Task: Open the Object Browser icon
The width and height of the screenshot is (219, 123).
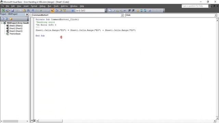Action: click(x=64, y=11)
